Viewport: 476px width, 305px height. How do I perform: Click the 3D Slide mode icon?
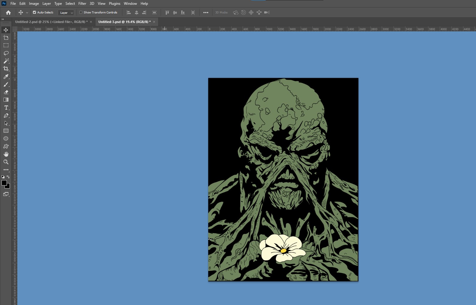click(259, 13)
